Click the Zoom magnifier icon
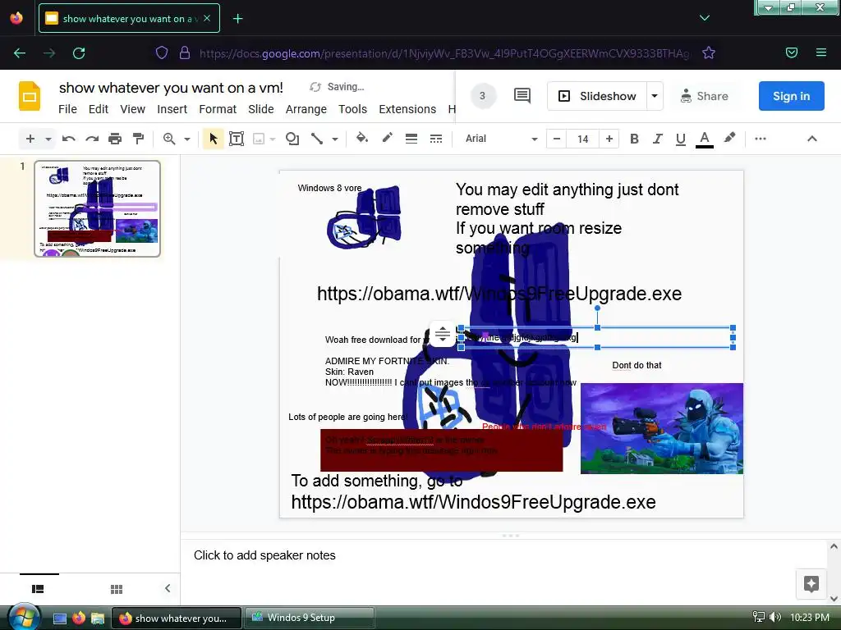Viewport: 841px width, 630px height. click(x=169, y=139)
